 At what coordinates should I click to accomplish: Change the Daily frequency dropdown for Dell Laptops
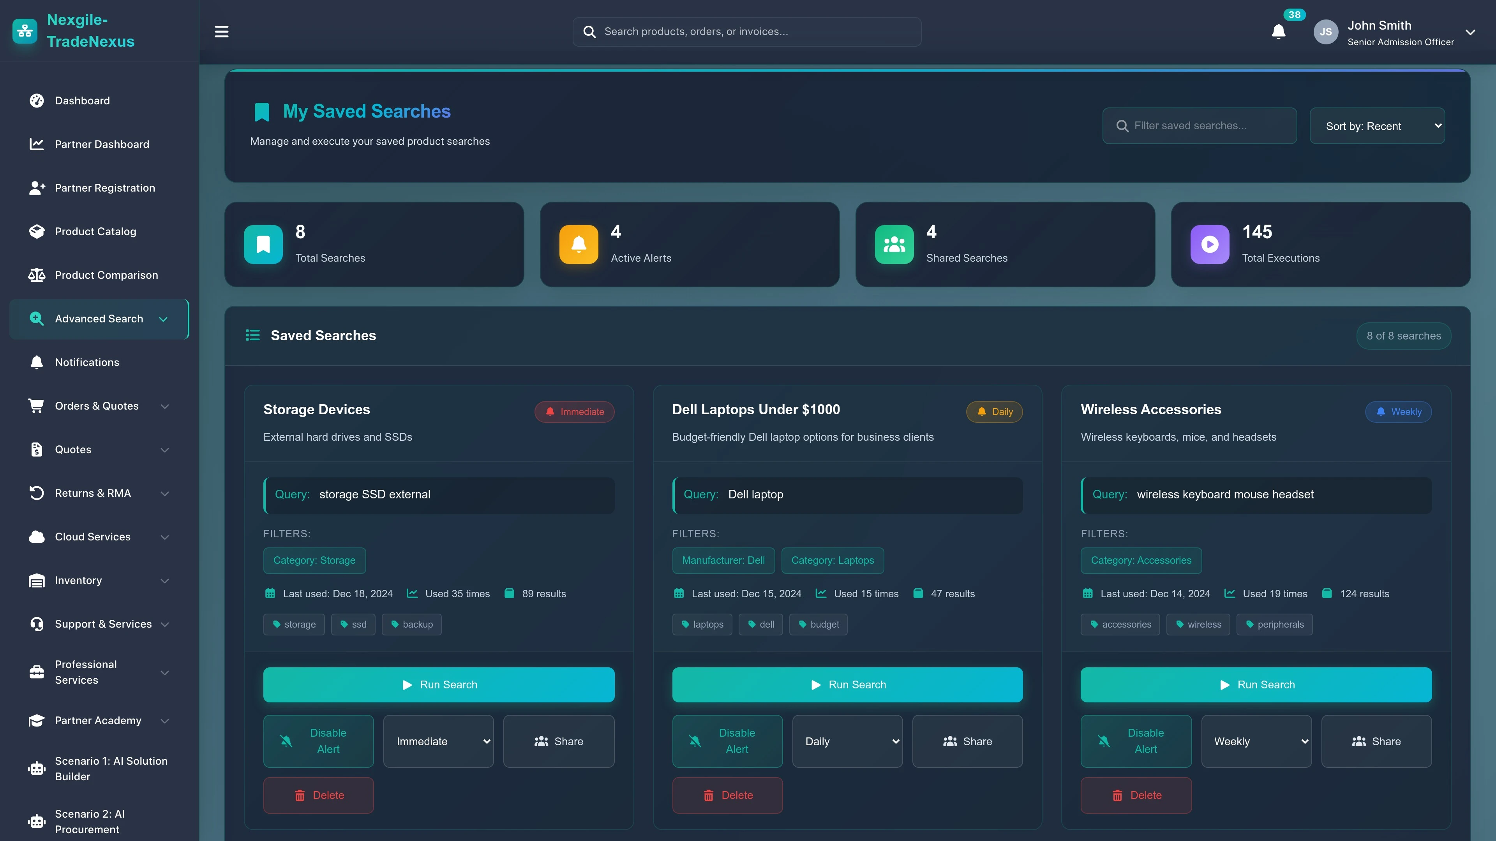[847, 741]
